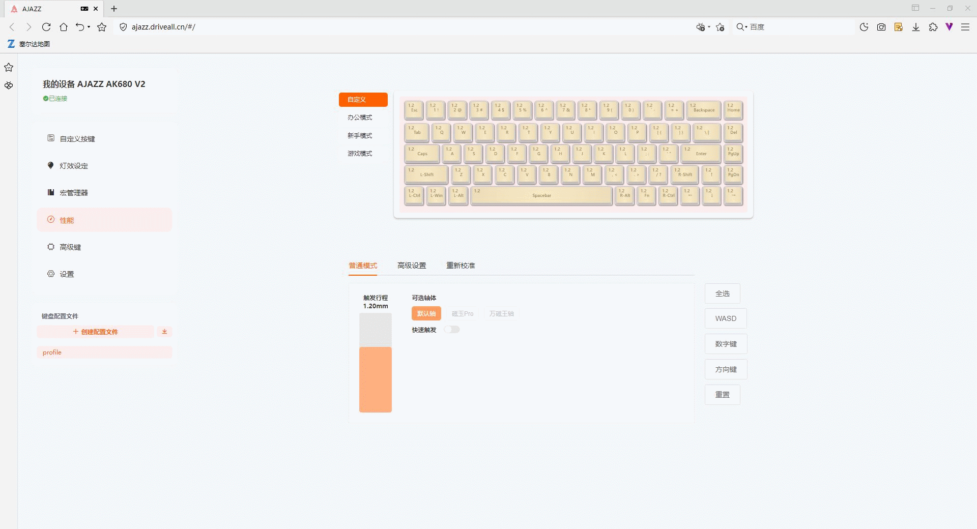Switch to the 高级设置 tab
The height and width of the screenshot is (529, 977).
tap(412, 266)
